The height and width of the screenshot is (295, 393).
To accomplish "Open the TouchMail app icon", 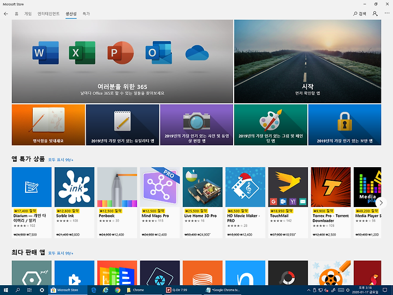I will pyautogui.click(x=288, y=187).
